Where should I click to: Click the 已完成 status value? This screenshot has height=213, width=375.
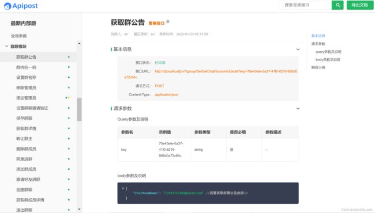point(160,63)
